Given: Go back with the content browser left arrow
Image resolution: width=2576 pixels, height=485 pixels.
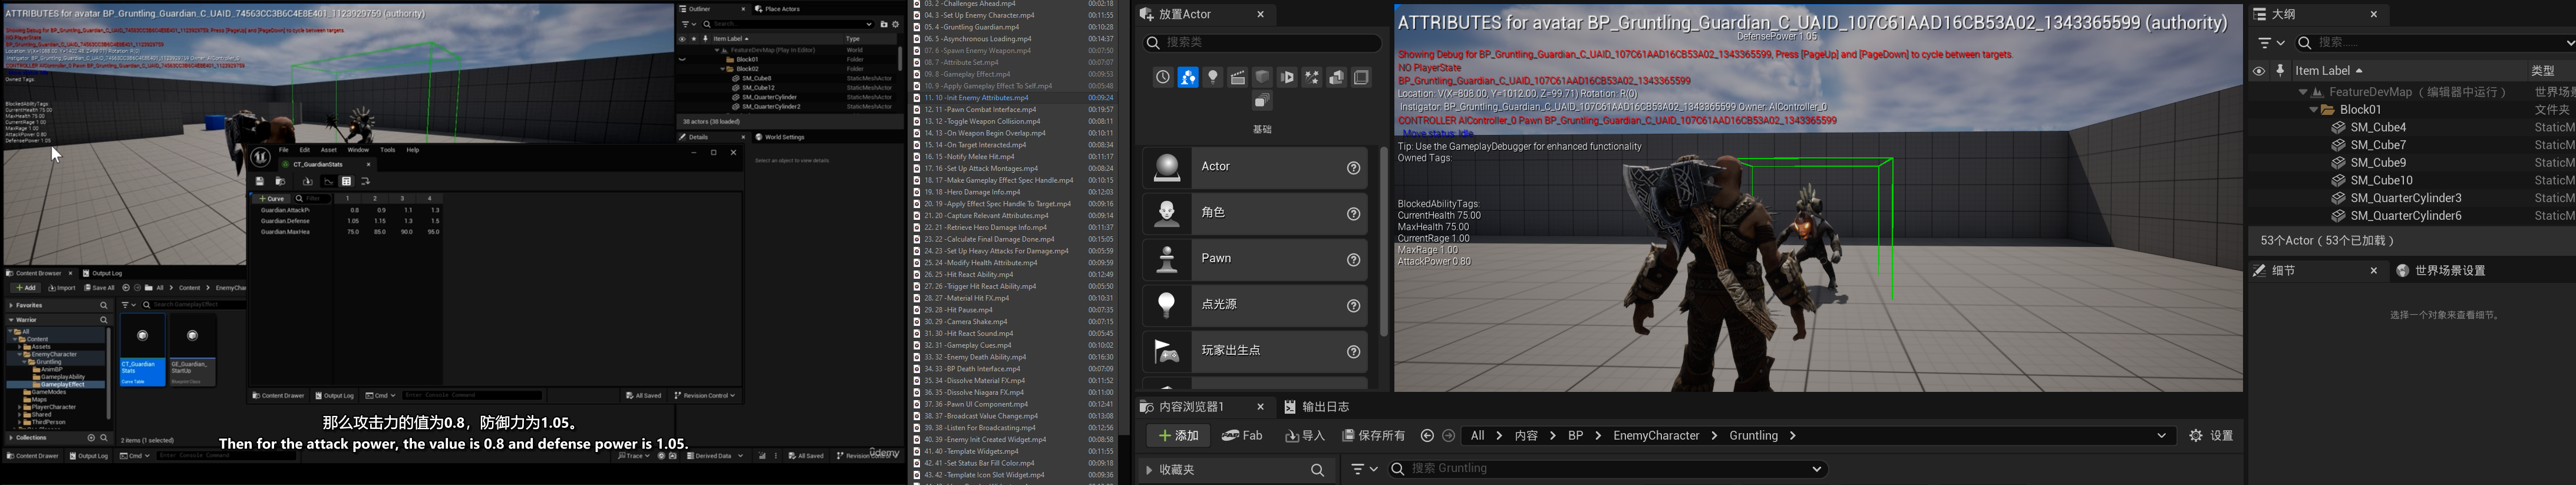Looking at the screenshot, I should pyautogui.click(x=1427, y=436).
